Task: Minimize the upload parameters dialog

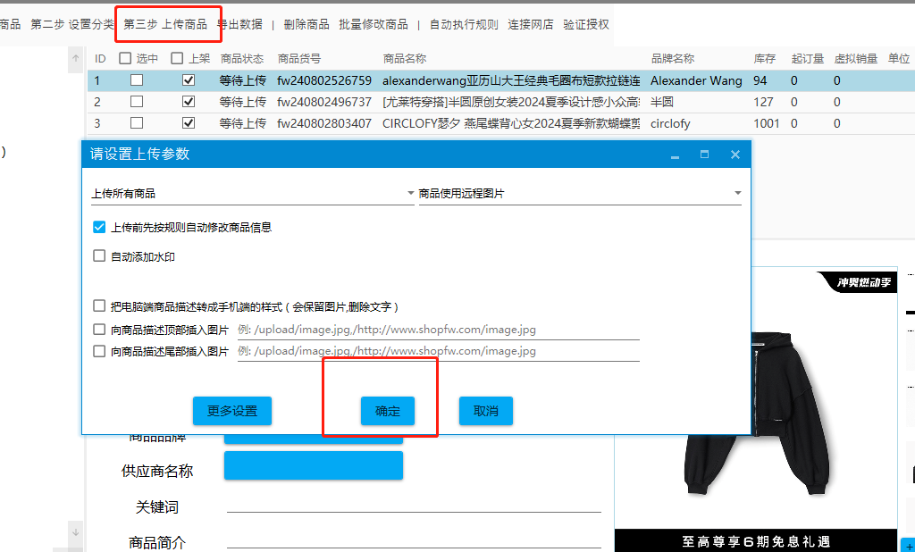Action: (675, 155)
